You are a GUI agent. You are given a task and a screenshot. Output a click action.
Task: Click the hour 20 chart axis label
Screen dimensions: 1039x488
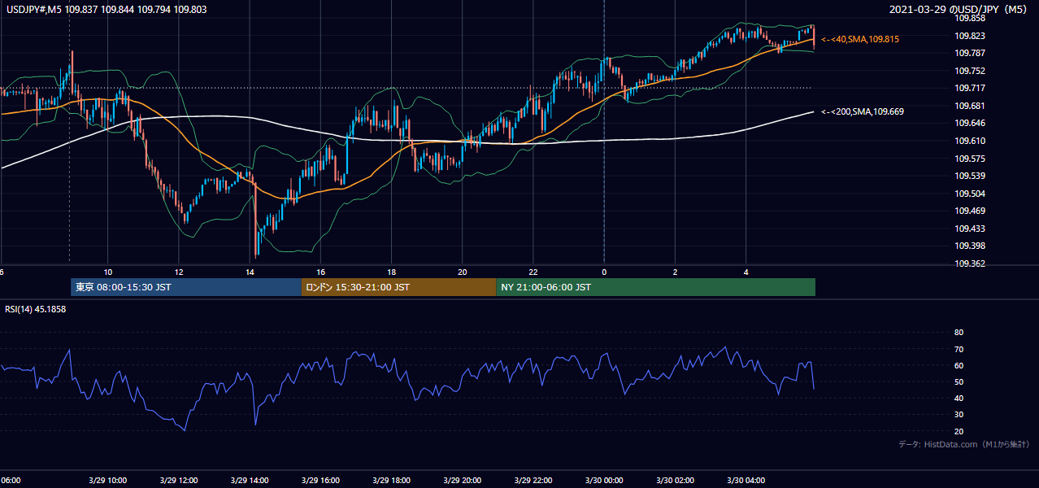coord(463,272)
